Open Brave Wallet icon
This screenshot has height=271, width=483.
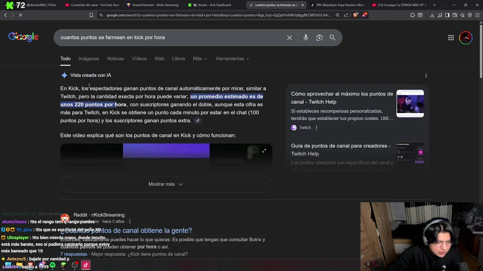click(x=455, y=15)
